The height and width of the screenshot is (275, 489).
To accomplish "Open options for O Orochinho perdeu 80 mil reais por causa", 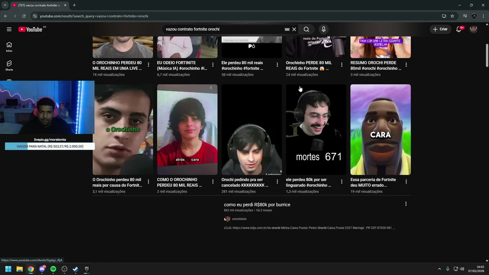I will (x=148, y=182).
